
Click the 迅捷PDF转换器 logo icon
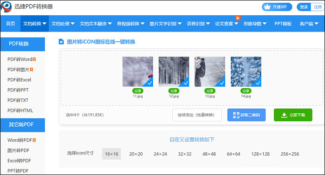(x=6, y=7)
